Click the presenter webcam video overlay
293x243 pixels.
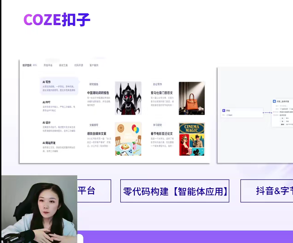(x=39, y=209)
